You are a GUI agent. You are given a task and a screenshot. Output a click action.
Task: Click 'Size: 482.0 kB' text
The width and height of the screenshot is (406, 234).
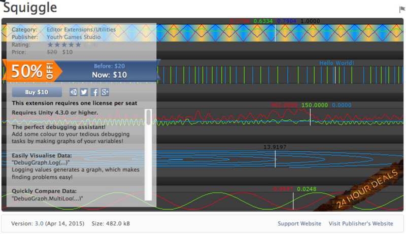(111, 223)
